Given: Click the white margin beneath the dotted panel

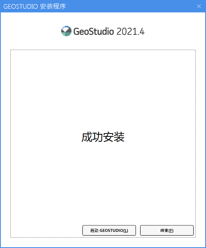Looking at the screenshot, I should coord(103,242).
